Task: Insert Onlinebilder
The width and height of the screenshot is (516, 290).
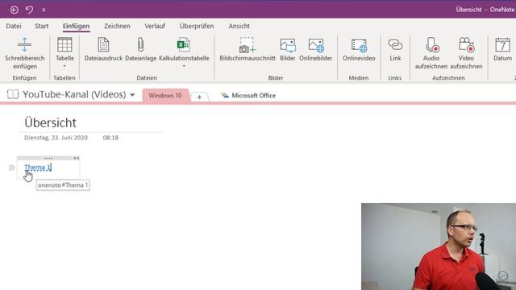Action: 315,49
